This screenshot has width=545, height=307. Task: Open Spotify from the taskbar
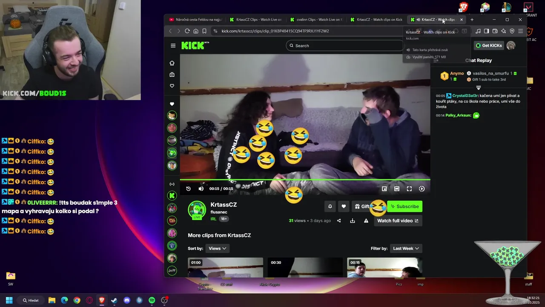coord(152,300)
